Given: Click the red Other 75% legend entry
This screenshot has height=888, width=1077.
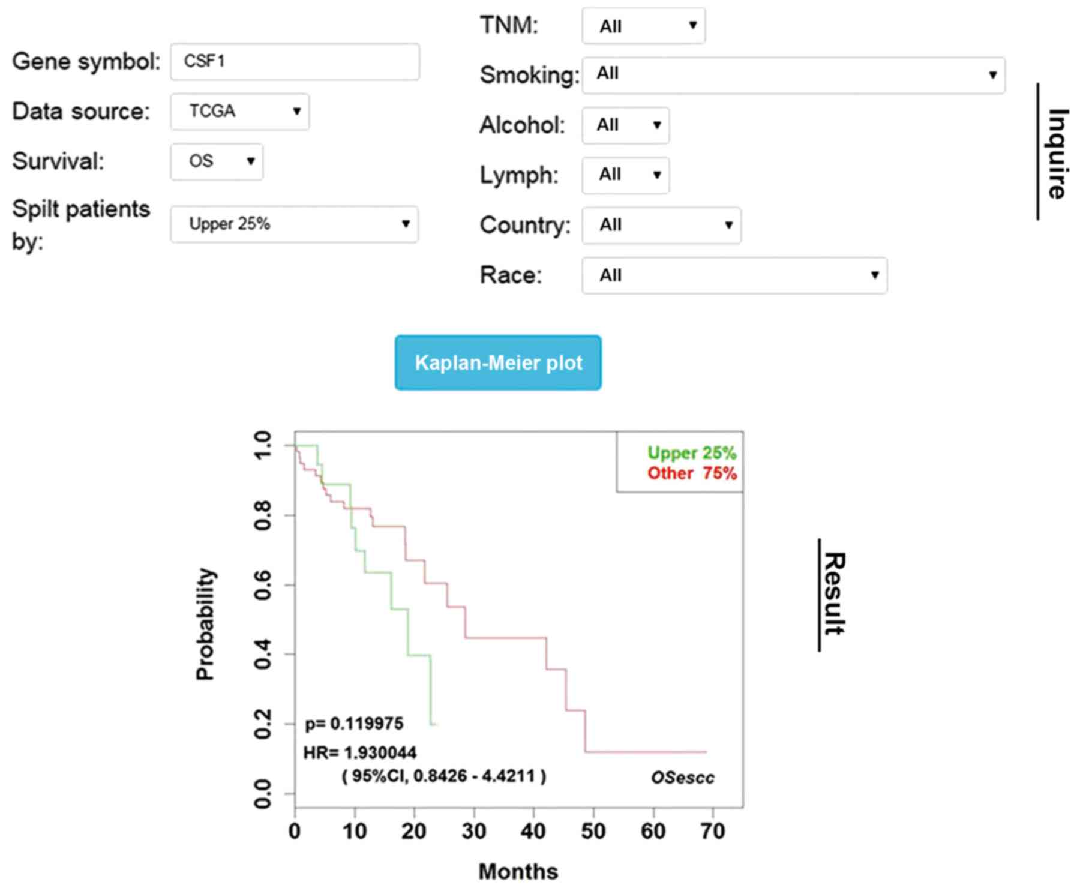Looking at the screenshot, I should (691, 473).
